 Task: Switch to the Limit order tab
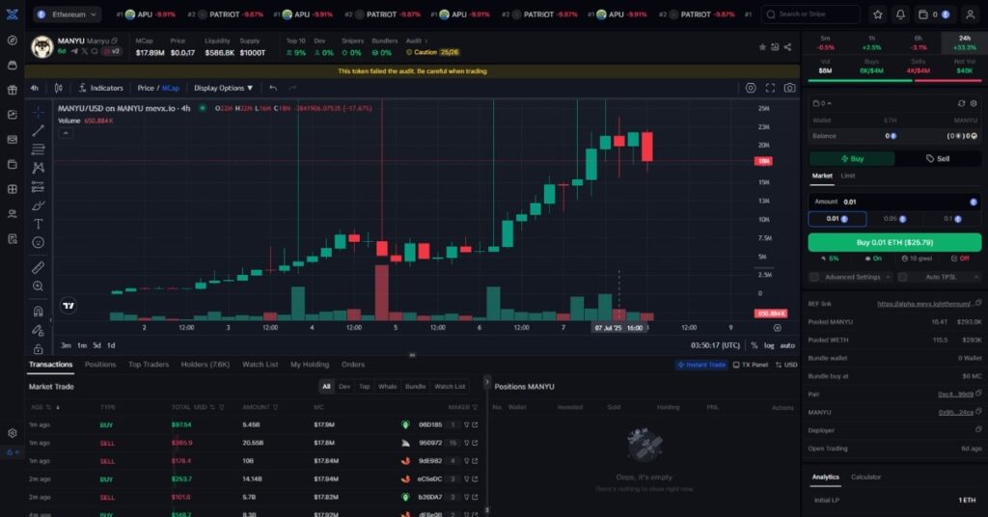848,176
